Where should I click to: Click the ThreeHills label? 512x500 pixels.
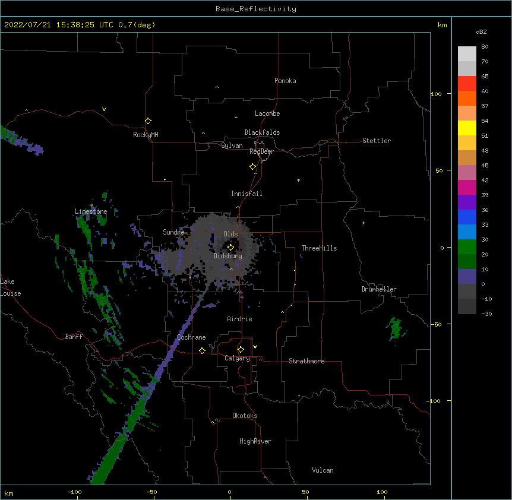319,248
